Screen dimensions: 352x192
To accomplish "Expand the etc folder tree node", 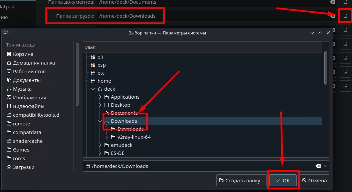I will coord(87,73).
